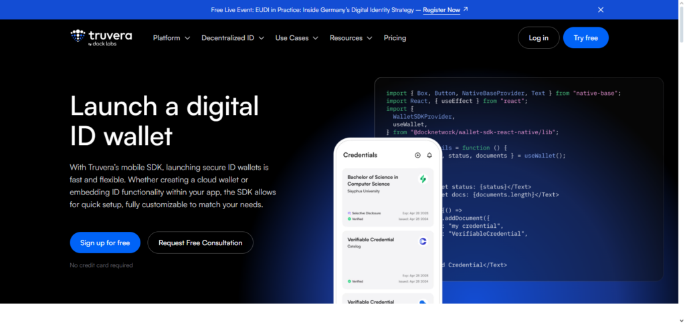Click the Catalog issuer logo on Verifiable Credential card

423,241
